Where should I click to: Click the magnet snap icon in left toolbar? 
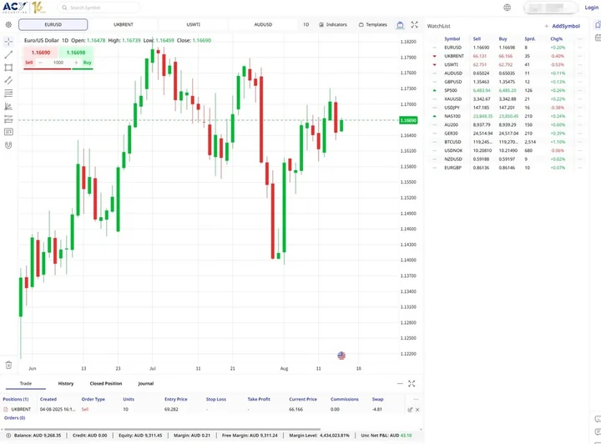[8, 144]
